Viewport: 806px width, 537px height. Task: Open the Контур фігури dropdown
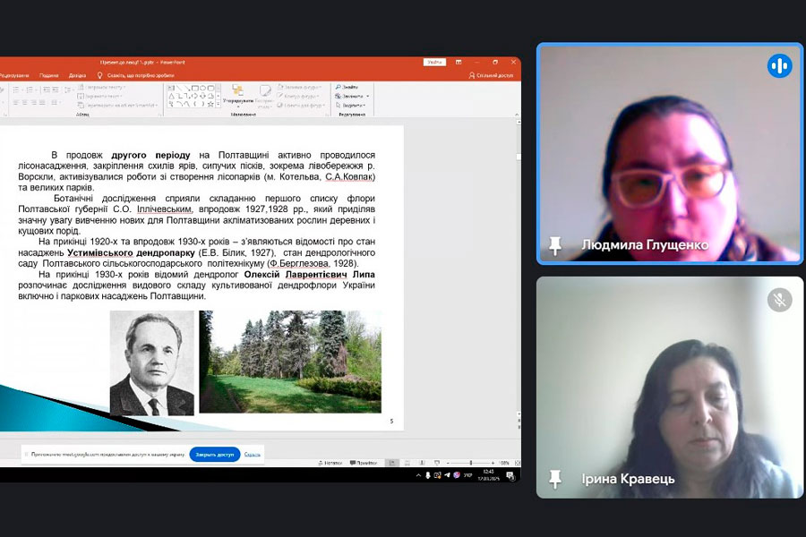pyautogui.click(x=298, y=96)
